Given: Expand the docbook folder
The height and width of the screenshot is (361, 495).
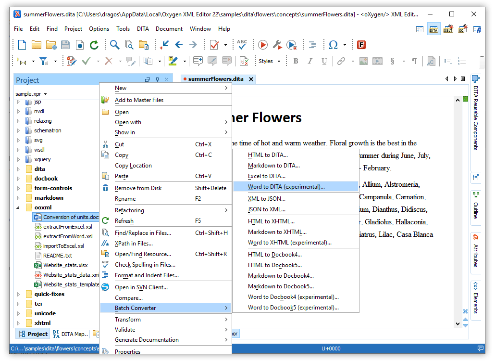Looking at the screenshot, I should [18, 179].
